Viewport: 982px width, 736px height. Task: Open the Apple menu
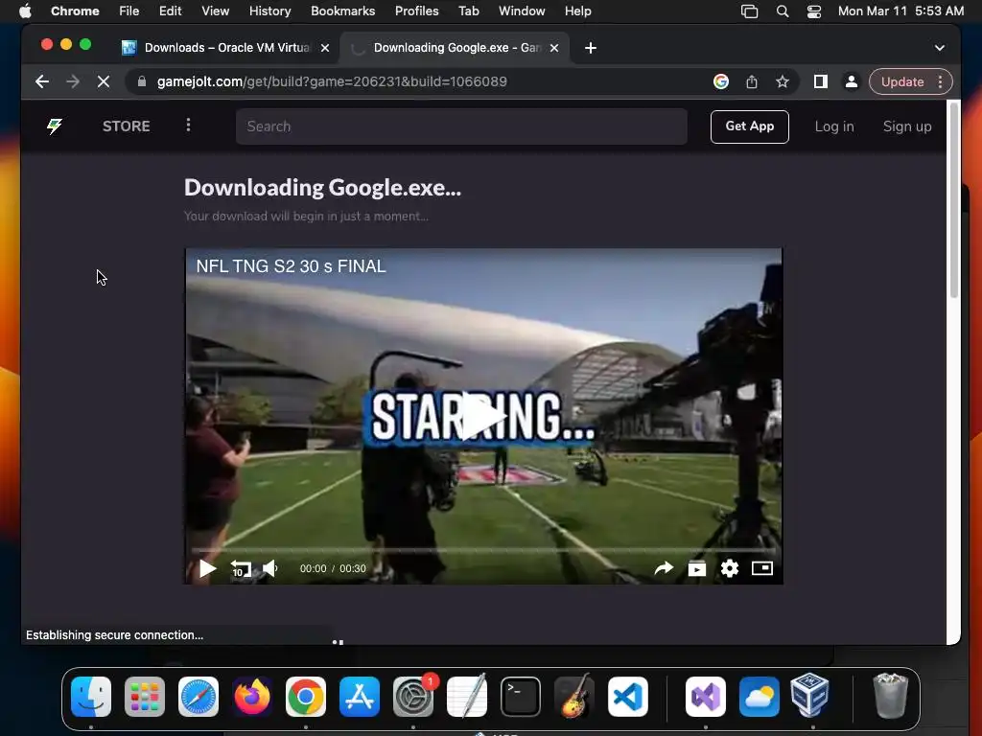(25, 11)
